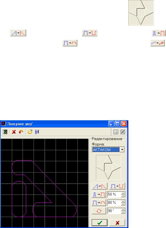Image resolution: width=166 pixels, height=228 pixels.
Task: Click the 80 % value field
Action: [x=114, y=203]
